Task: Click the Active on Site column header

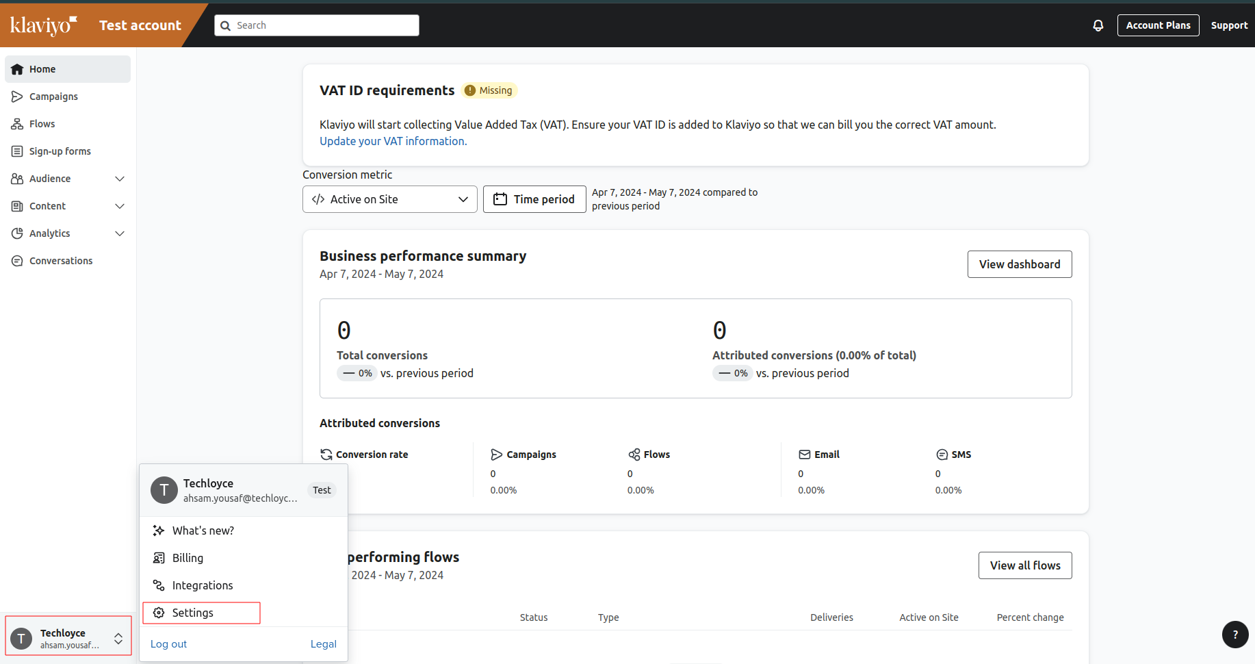Action: coord(929,617)
